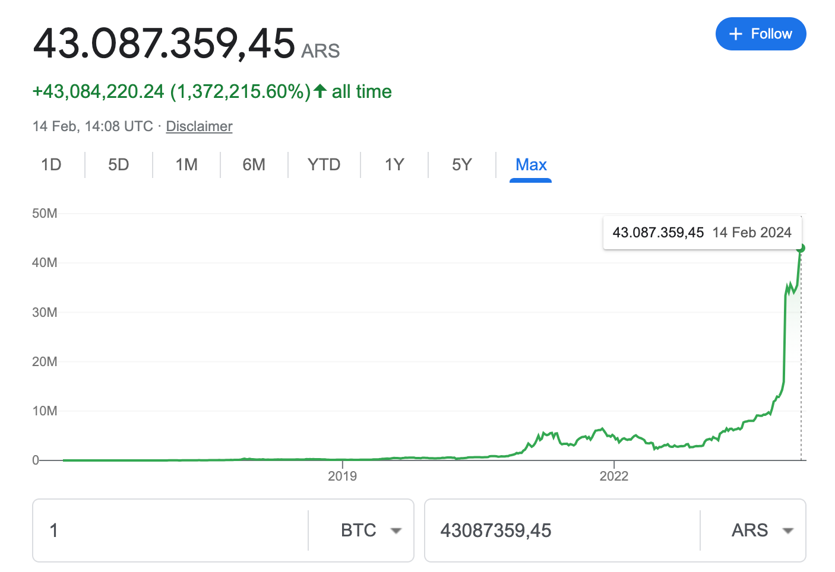Choose the 1M chart range
The image size is (835, 572).
coord(186,164)
